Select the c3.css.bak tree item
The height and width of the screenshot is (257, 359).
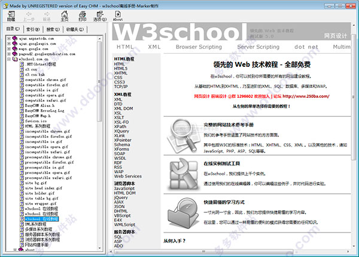(35, 75)
